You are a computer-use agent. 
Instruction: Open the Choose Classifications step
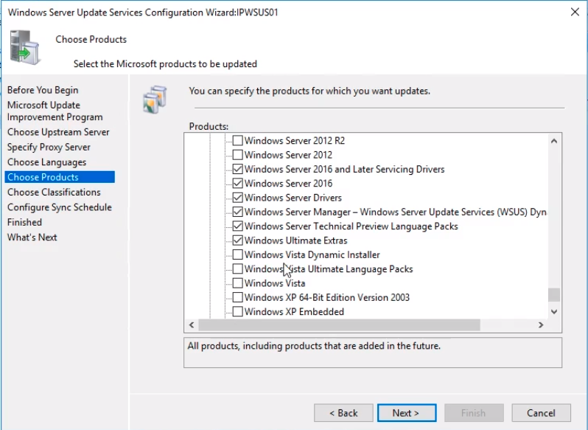(x=54, y=192)
